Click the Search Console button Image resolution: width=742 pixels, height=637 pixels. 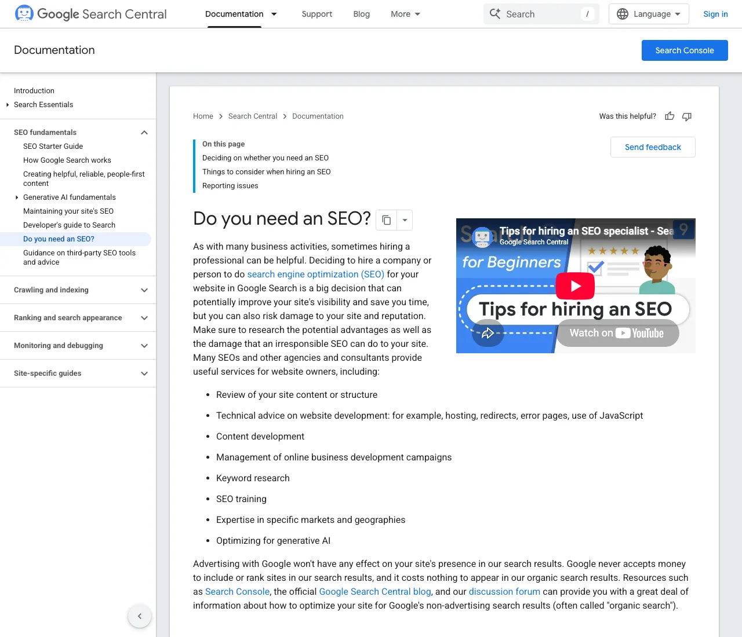[x=685, y=50]
